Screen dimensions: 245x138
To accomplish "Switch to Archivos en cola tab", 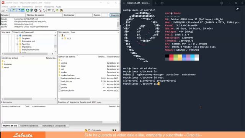I will (x=10, y=126).
